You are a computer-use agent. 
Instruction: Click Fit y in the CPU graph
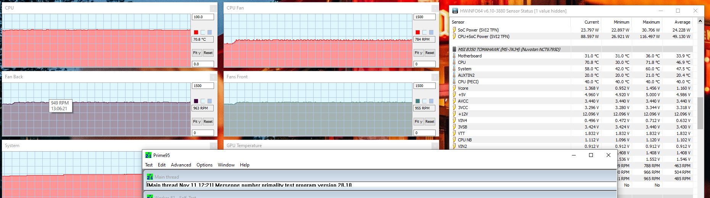pyautogui.click(x=197, y=53)
